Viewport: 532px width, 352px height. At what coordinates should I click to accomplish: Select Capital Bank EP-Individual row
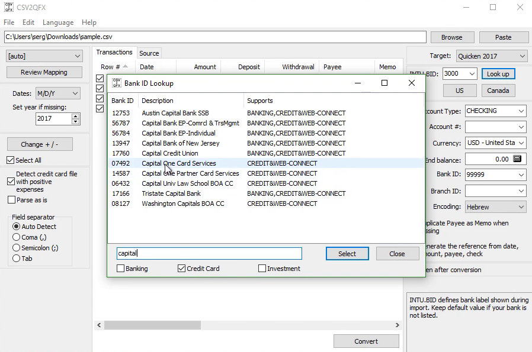coord(266,133)
